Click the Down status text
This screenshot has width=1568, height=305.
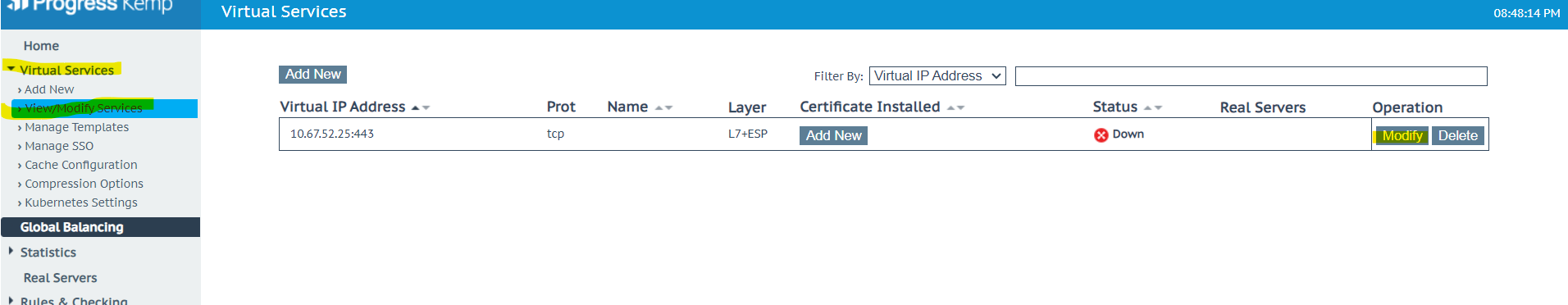1128,134
